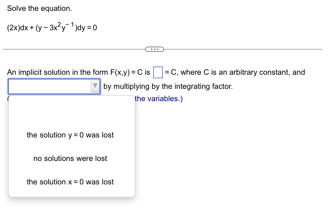The height and width of the screenshot is (214, 328).
Task: Choose the first option in the dropdown list
Action: click(70, 135)
